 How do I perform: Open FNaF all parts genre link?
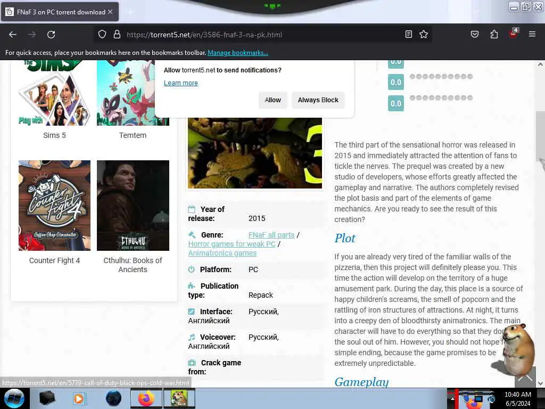pos(271,235)
